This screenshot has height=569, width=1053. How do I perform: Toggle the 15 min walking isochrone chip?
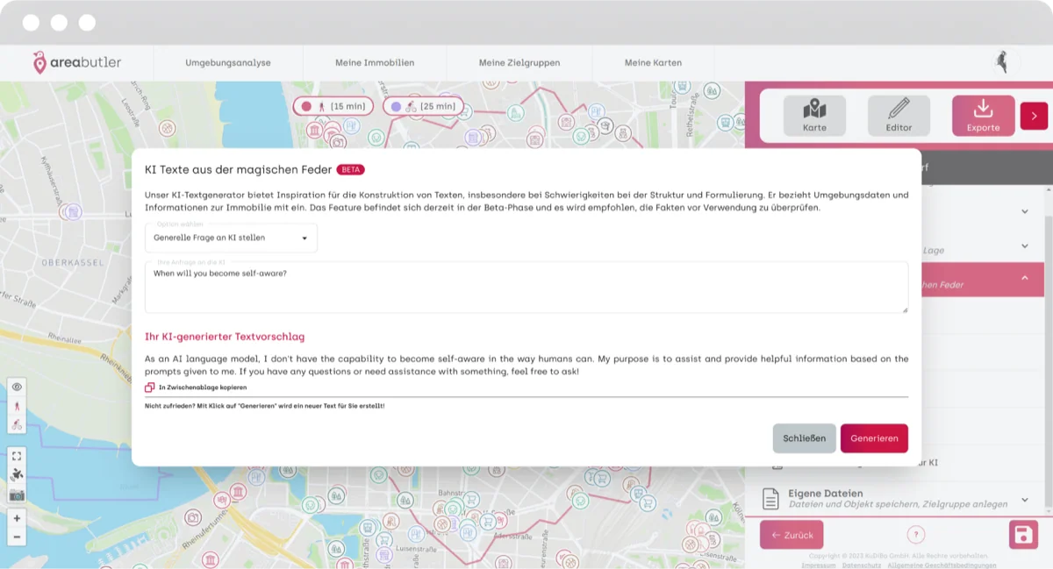[333, 106]
